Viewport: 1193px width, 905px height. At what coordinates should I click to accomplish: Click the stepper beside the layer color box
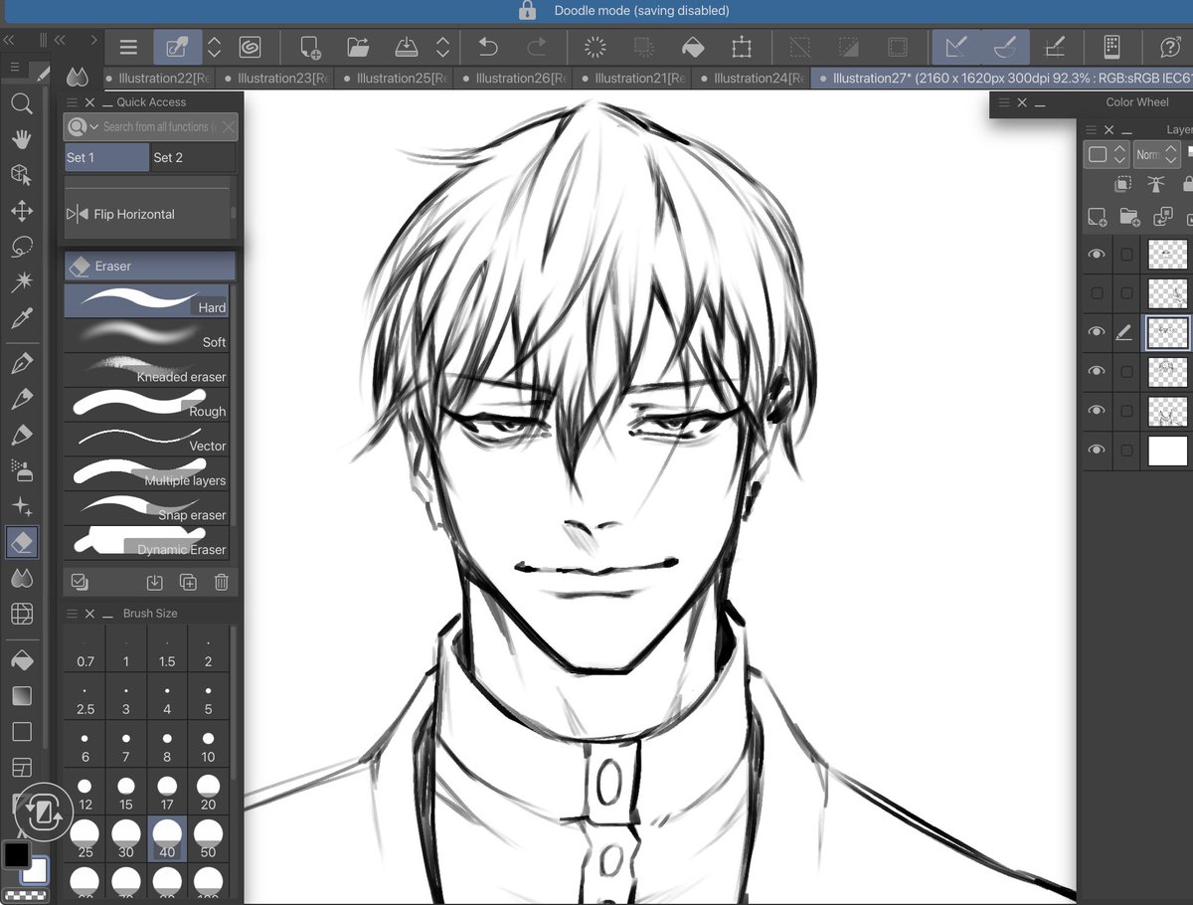1119,154
